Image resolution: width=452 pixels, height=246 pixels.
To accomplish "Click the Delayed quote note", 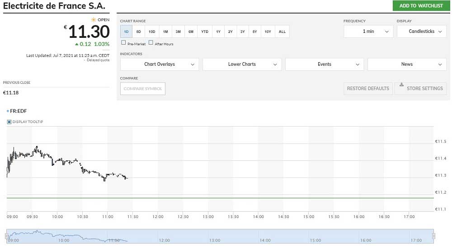I will (98, 60).
